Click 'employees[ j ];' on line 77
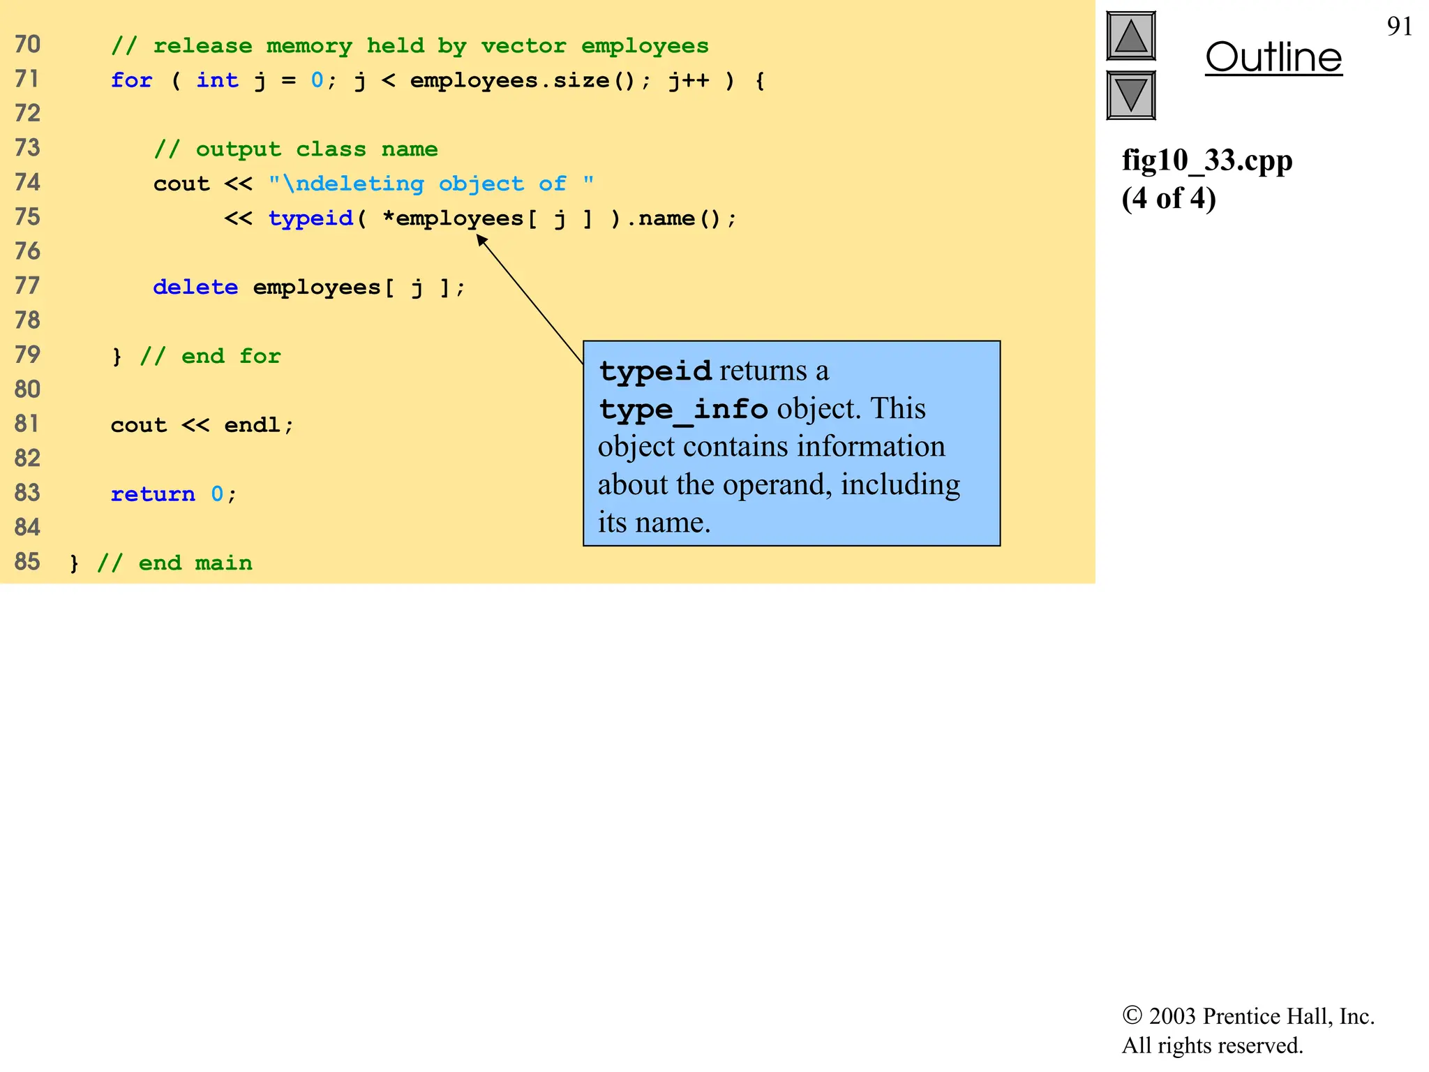 tap(359, 288)
